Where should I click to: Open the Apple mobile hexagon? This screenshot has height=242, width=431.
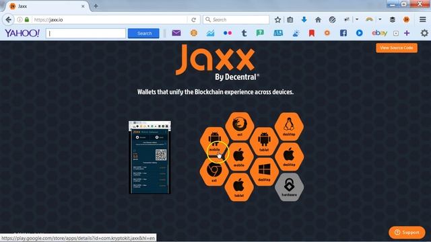click(239, 157)
